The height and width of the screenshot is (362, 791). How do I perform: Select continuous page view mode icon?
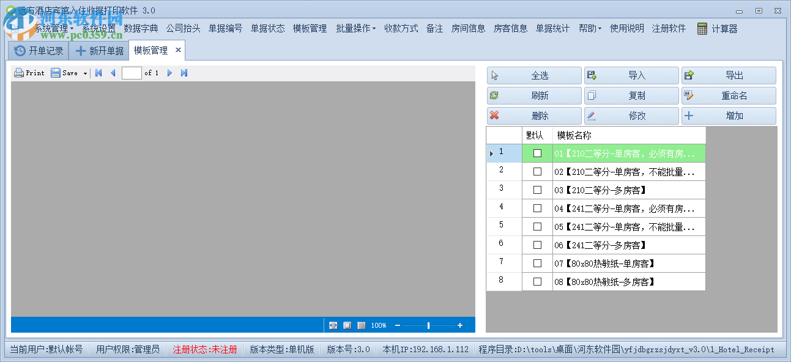point(361,325)
